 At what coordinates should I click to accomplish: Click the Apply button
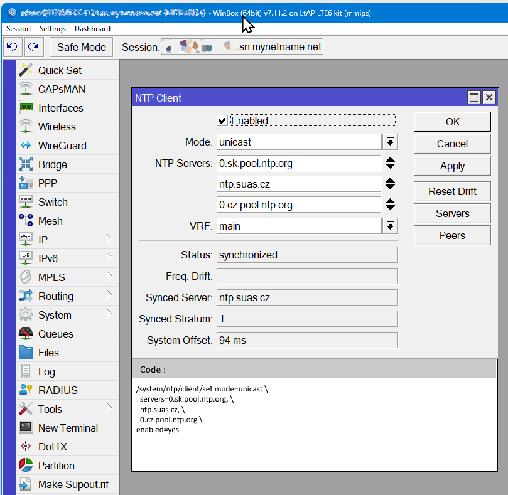pos(452,166)
